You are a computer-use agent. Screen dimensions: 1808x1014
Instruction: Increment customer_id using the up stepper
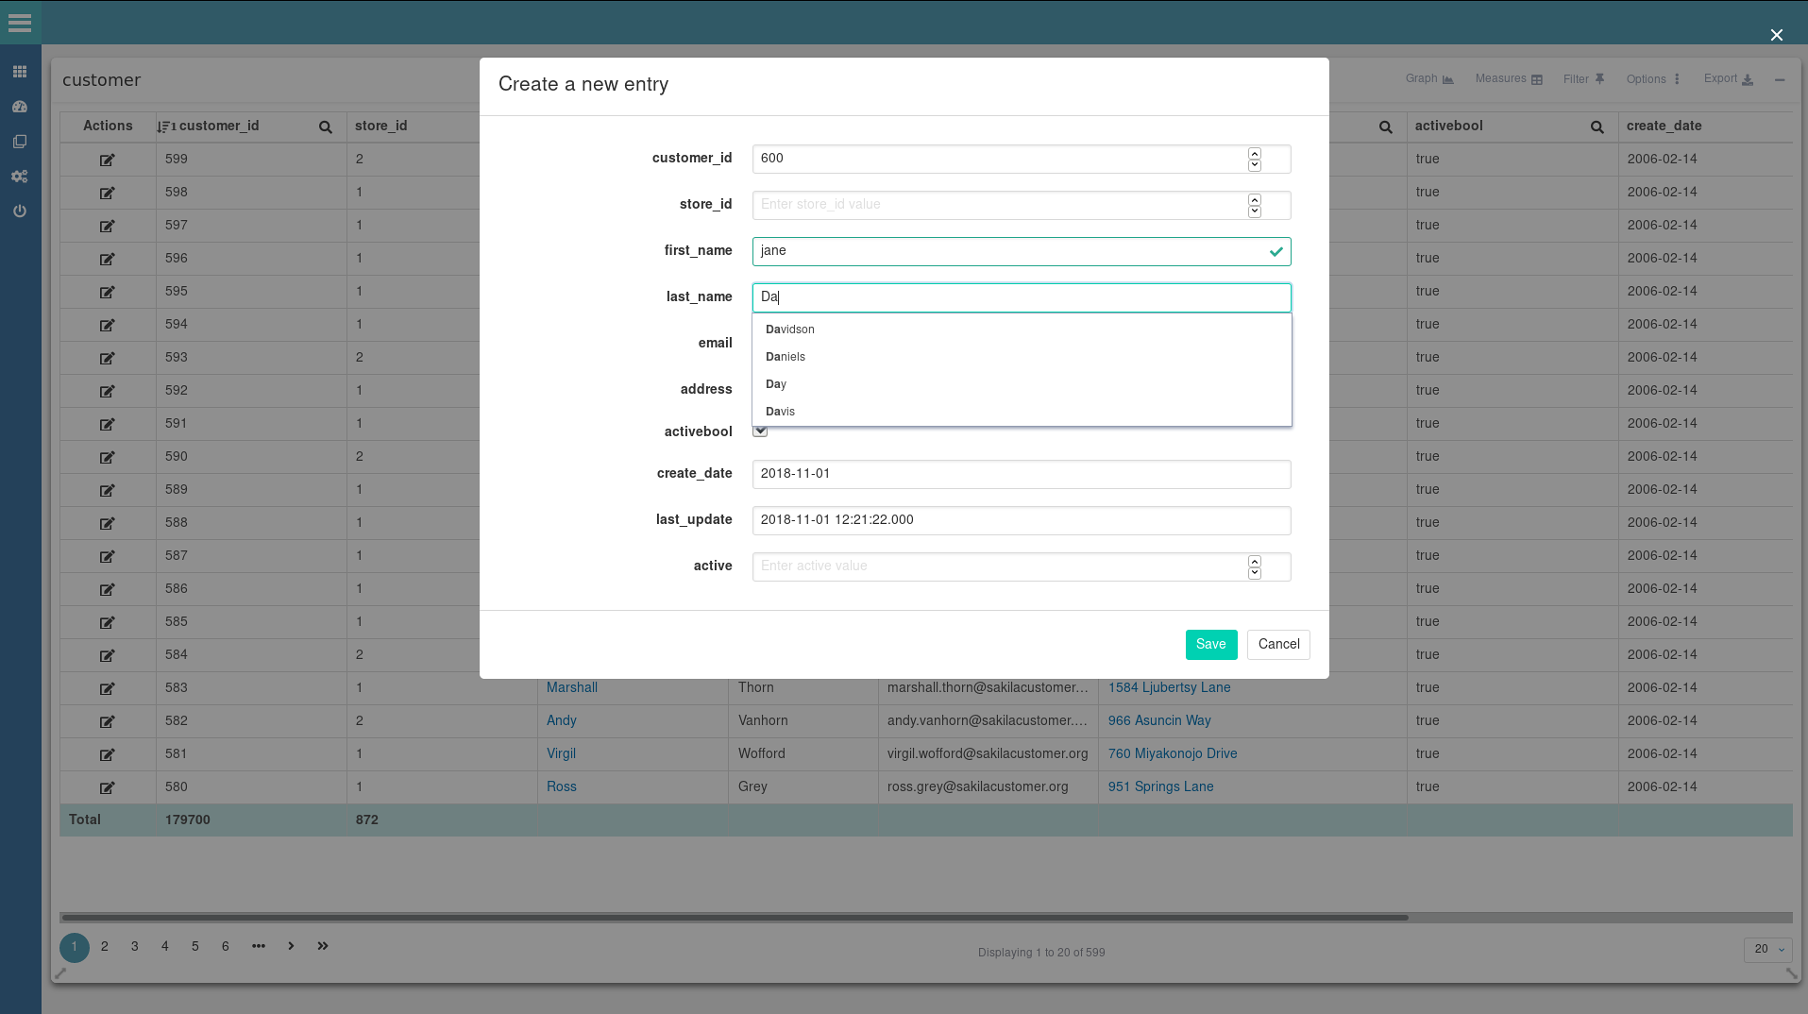point(1255,153)
